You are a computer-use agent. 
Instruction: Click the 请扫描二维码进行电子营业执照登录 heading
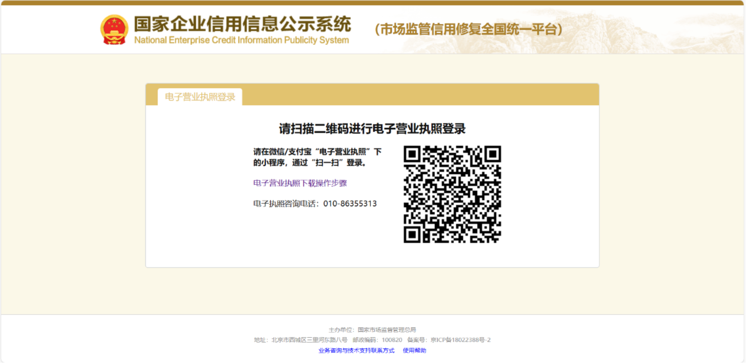[372, 129]
